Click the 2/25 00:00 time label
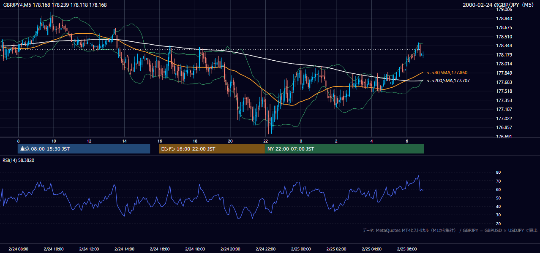The width and height of the screenshot is (540, 253). [301, 249]
